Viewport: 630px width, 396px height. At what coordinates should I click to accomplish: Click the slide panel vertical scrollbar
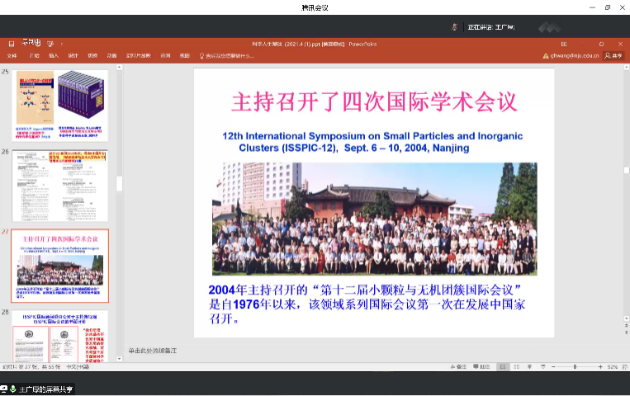point(119,181)
